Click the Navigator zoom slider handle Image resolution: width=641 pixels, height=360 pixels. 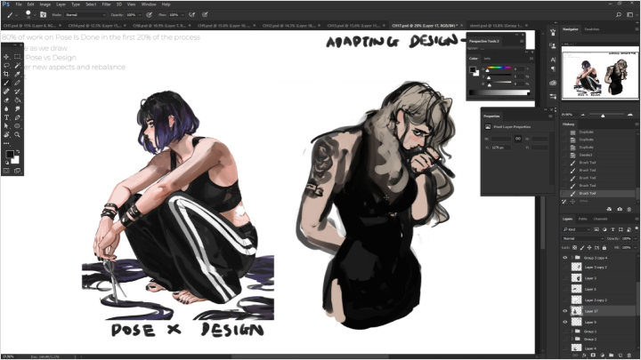[603, 116]
